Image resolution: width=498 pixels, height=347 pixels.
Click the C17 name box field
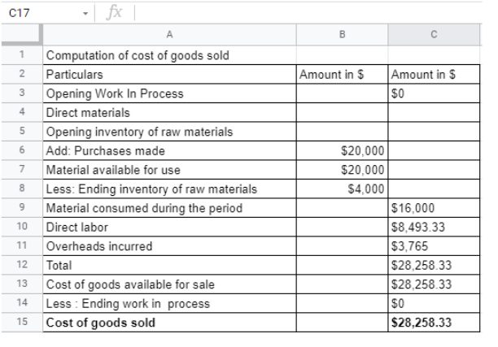click(48, 13)
